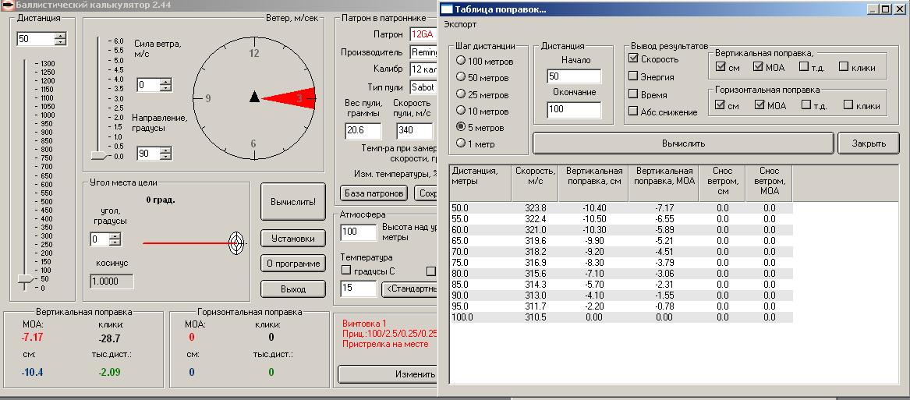Click the Скорость, м/с column header
910x400 pixels.
[x=534, y=176]
